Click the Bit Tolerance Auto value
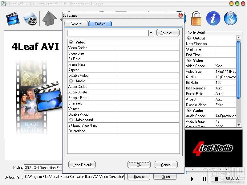The image size is (247, 185). point(225,88)
